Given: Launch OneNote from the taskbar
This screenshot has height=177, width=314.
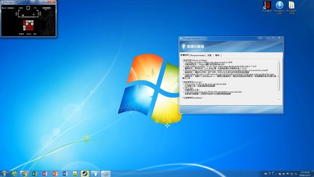Looking at the screenshot, I should (x=45, y=174).
